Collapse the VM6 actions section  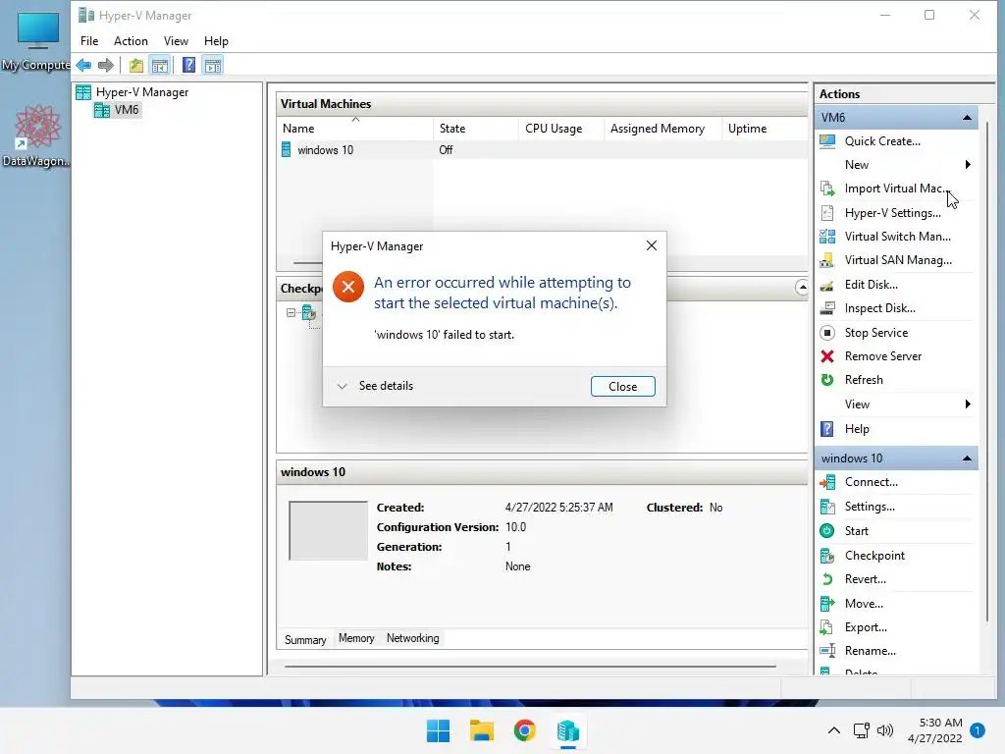tap(967, 118)
